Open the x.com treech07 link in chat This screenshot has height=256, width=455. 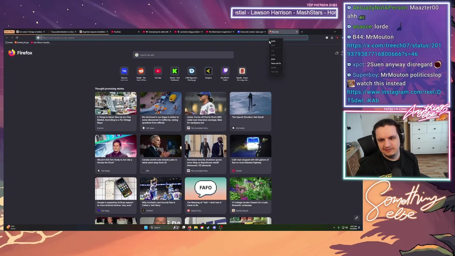point(394,50)
